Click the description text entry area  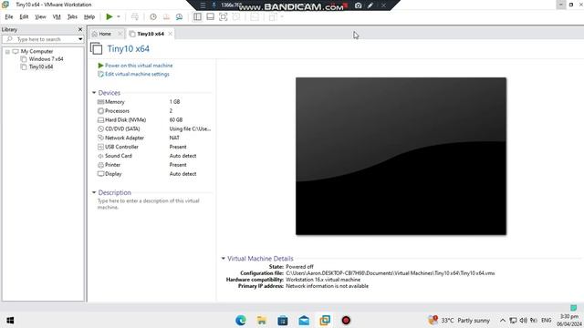(x=149, y=204)
